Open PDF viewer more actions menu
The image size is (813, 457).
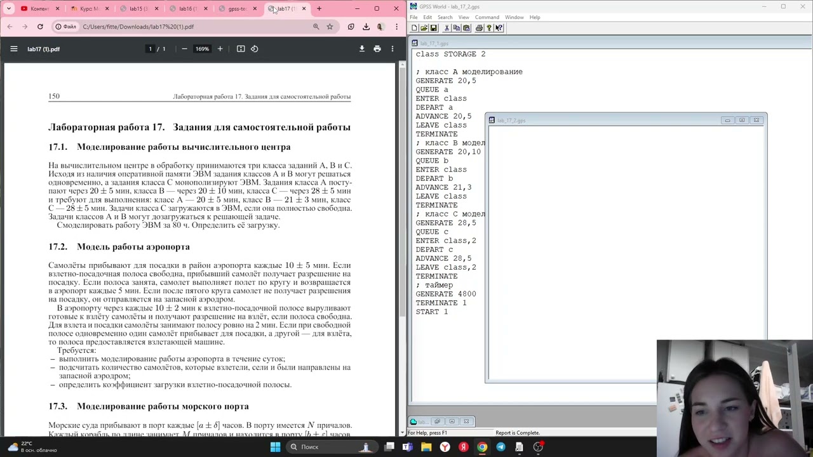pos(393,49)
